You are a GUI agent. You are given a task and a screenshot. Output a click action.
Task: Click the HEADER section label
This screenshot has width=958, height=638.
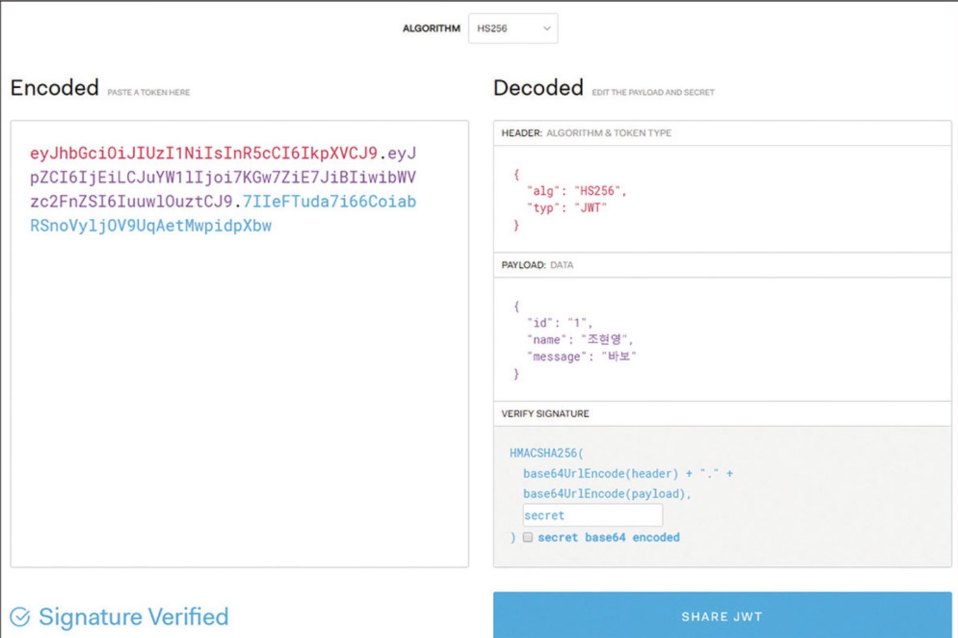(x=521, y=133)
